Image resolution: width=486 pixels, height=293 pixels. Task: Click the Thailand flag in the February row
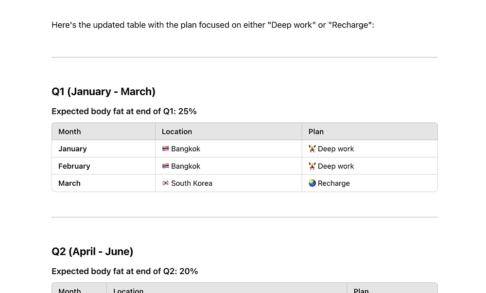pyautogui.click(x=165, y=166)
